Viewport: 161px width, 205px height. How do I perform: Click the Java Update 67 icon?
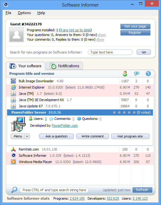pos(13,106)
